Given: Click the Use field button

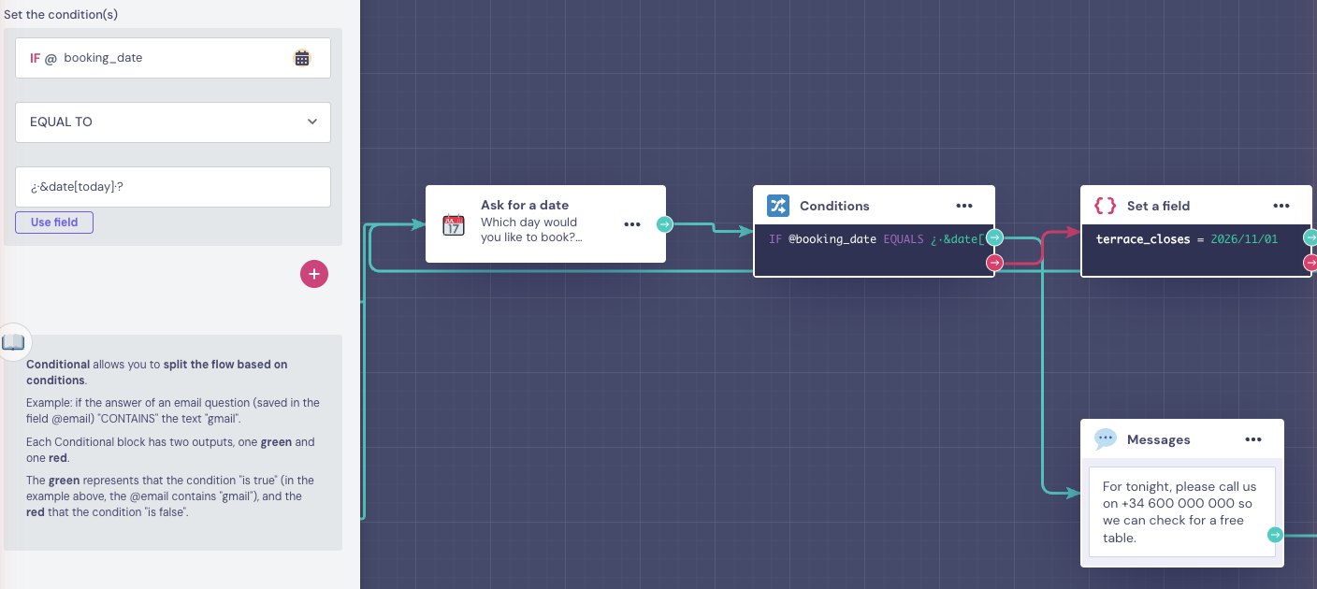Looking at the screenshot, I should click(54, 223).
